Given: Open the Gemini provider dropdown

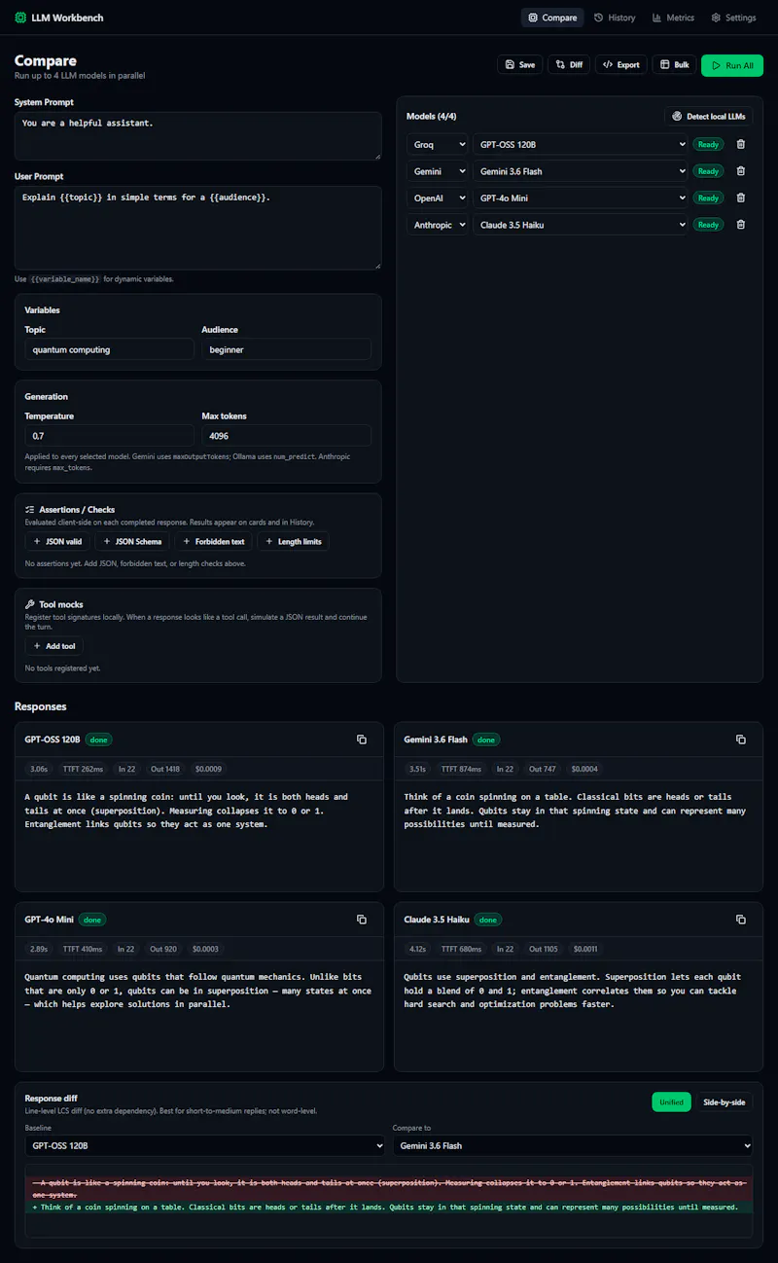Looking at the screenshot, I should tap(438, 171).
